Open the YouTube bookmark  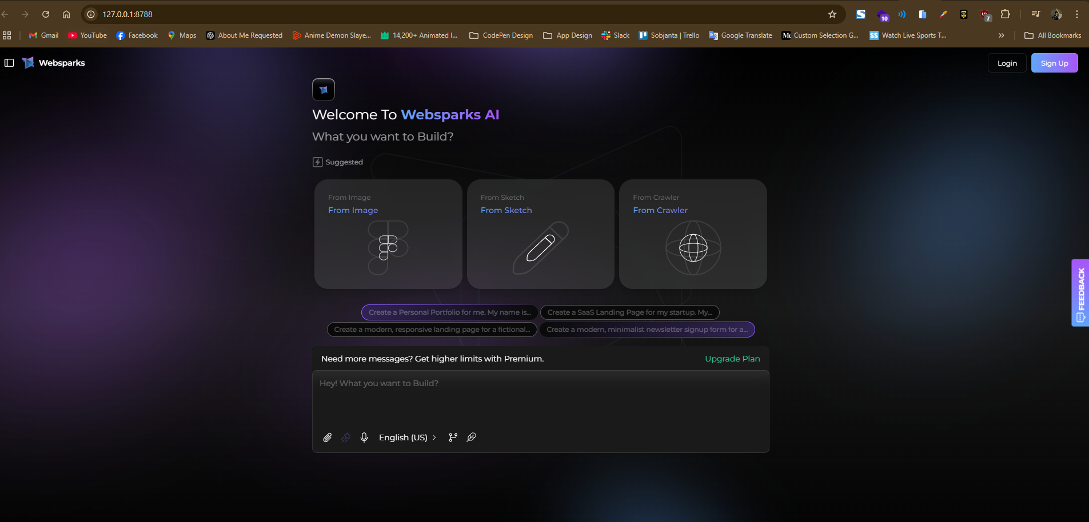click(x=87, y=35)
